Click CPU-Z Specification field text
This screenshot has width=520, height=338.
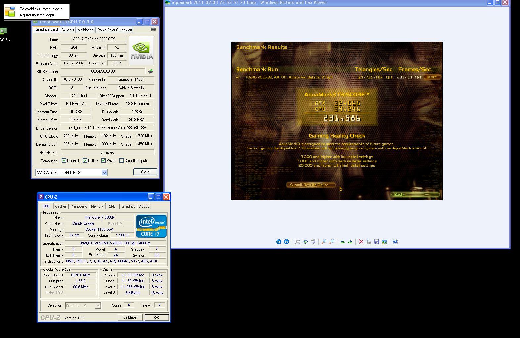pos(115,243)
